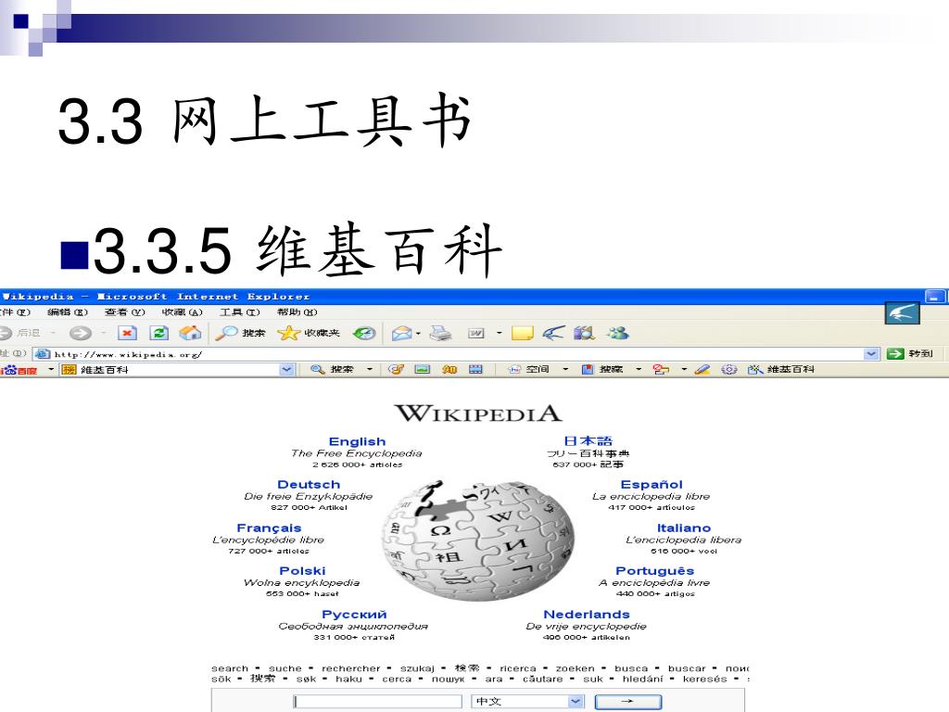Open the Italiano Wikipedia link
Screen dimensions: 949x712
pos(684,528)
